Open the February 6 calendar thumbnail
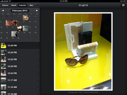 coord(8,23)
